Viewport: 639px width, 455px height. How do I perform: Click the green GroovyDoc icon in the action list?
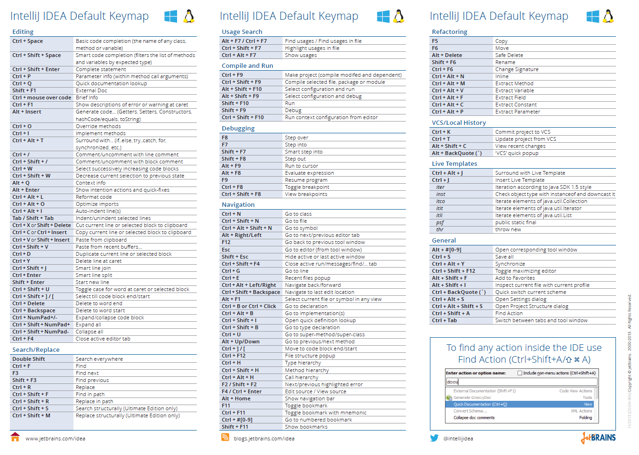[449, 397]
